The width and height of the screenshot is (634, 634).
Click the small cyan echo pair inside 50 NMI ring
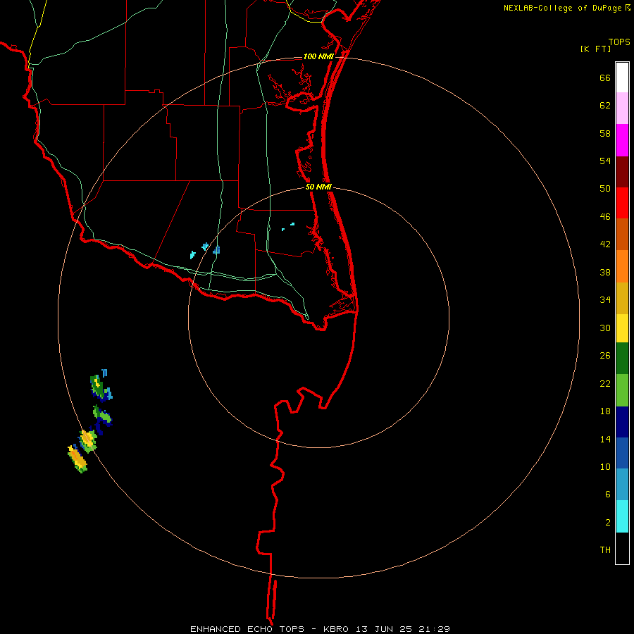[288, 226]
